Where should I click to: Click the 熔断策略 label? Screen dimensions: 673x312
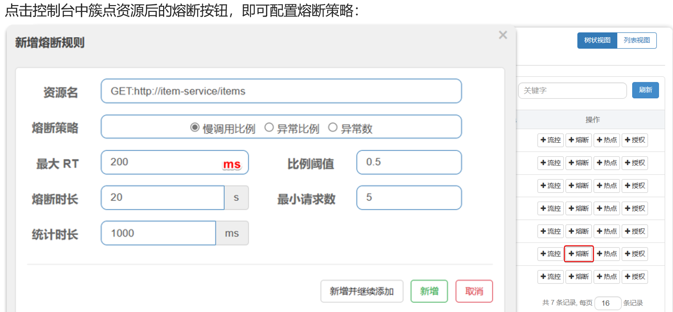55,128
